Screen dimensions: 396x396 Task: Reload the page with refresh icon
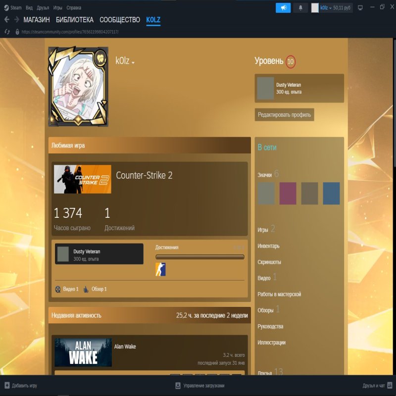(7, 32)
